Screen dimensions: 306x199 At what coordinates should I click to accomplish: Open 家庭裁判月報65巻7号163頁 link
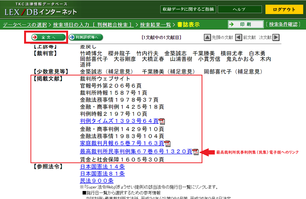click(122, 143)
